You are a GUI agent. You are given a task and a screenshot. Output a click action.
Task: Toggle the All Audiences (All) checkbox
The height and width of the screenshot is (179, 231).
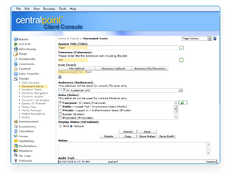pos(64,90)
